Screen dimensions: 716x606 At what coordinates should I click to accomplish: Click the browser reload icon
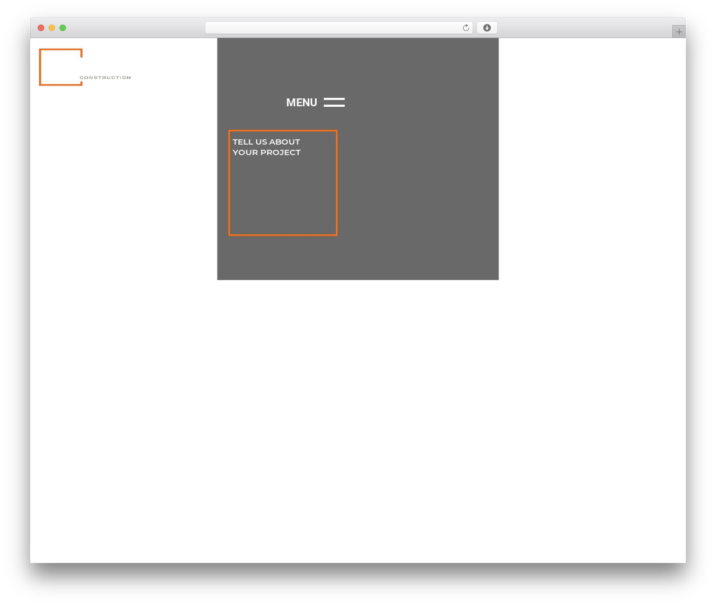pyautogui.click(x=465, y=28)
